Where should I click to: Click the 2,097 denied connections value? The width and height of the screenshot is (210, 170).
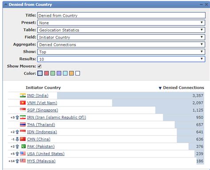coord(198,103)
